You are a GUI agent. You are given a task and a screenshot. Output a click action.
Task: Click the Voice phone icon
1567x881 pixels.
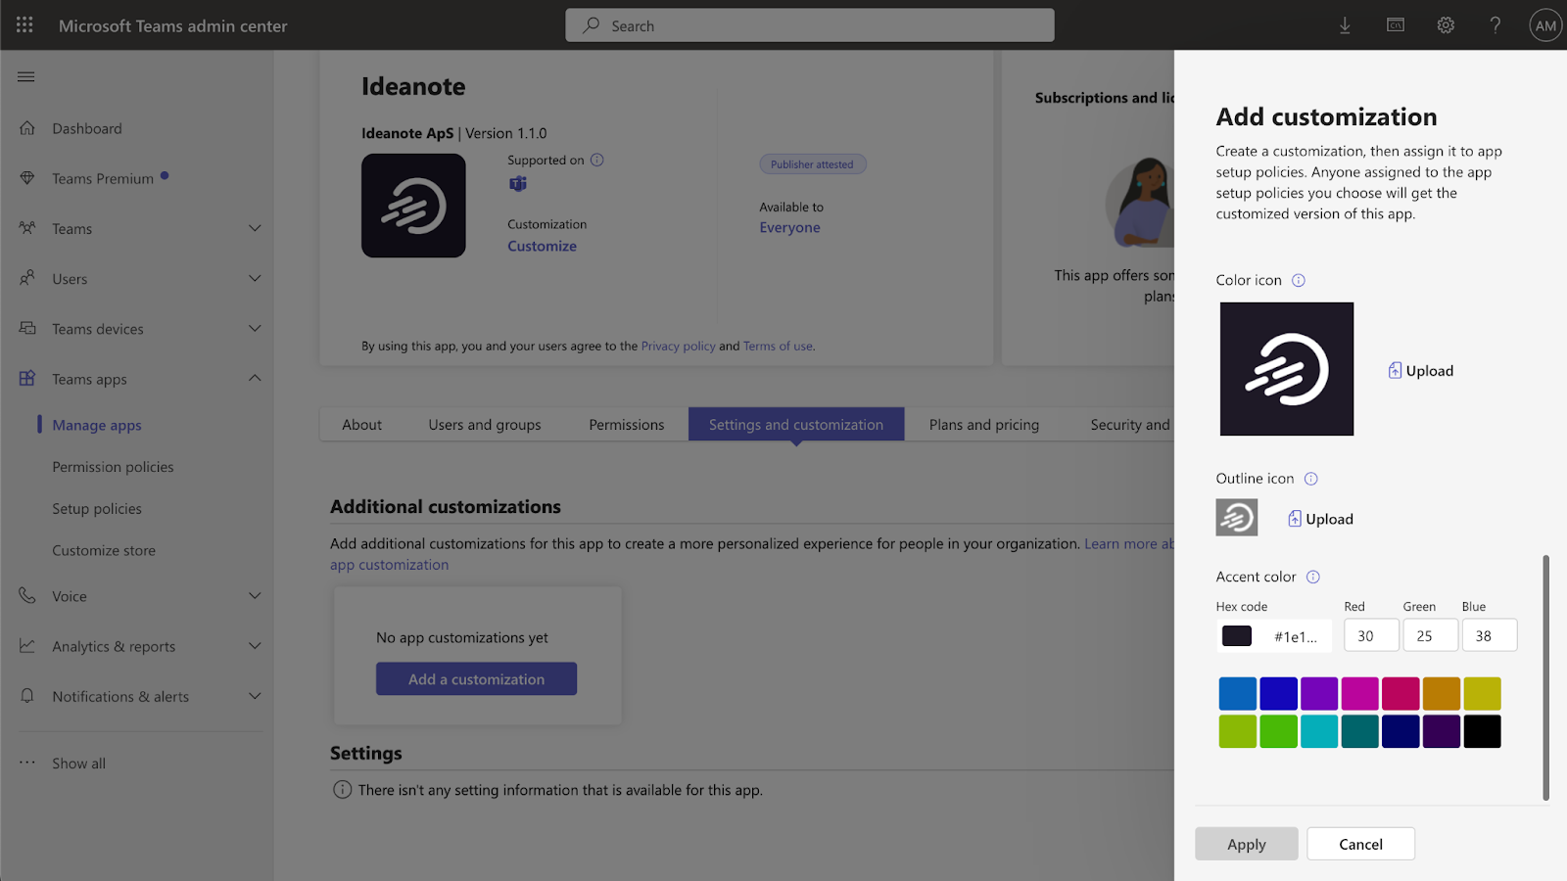(27, 596)
